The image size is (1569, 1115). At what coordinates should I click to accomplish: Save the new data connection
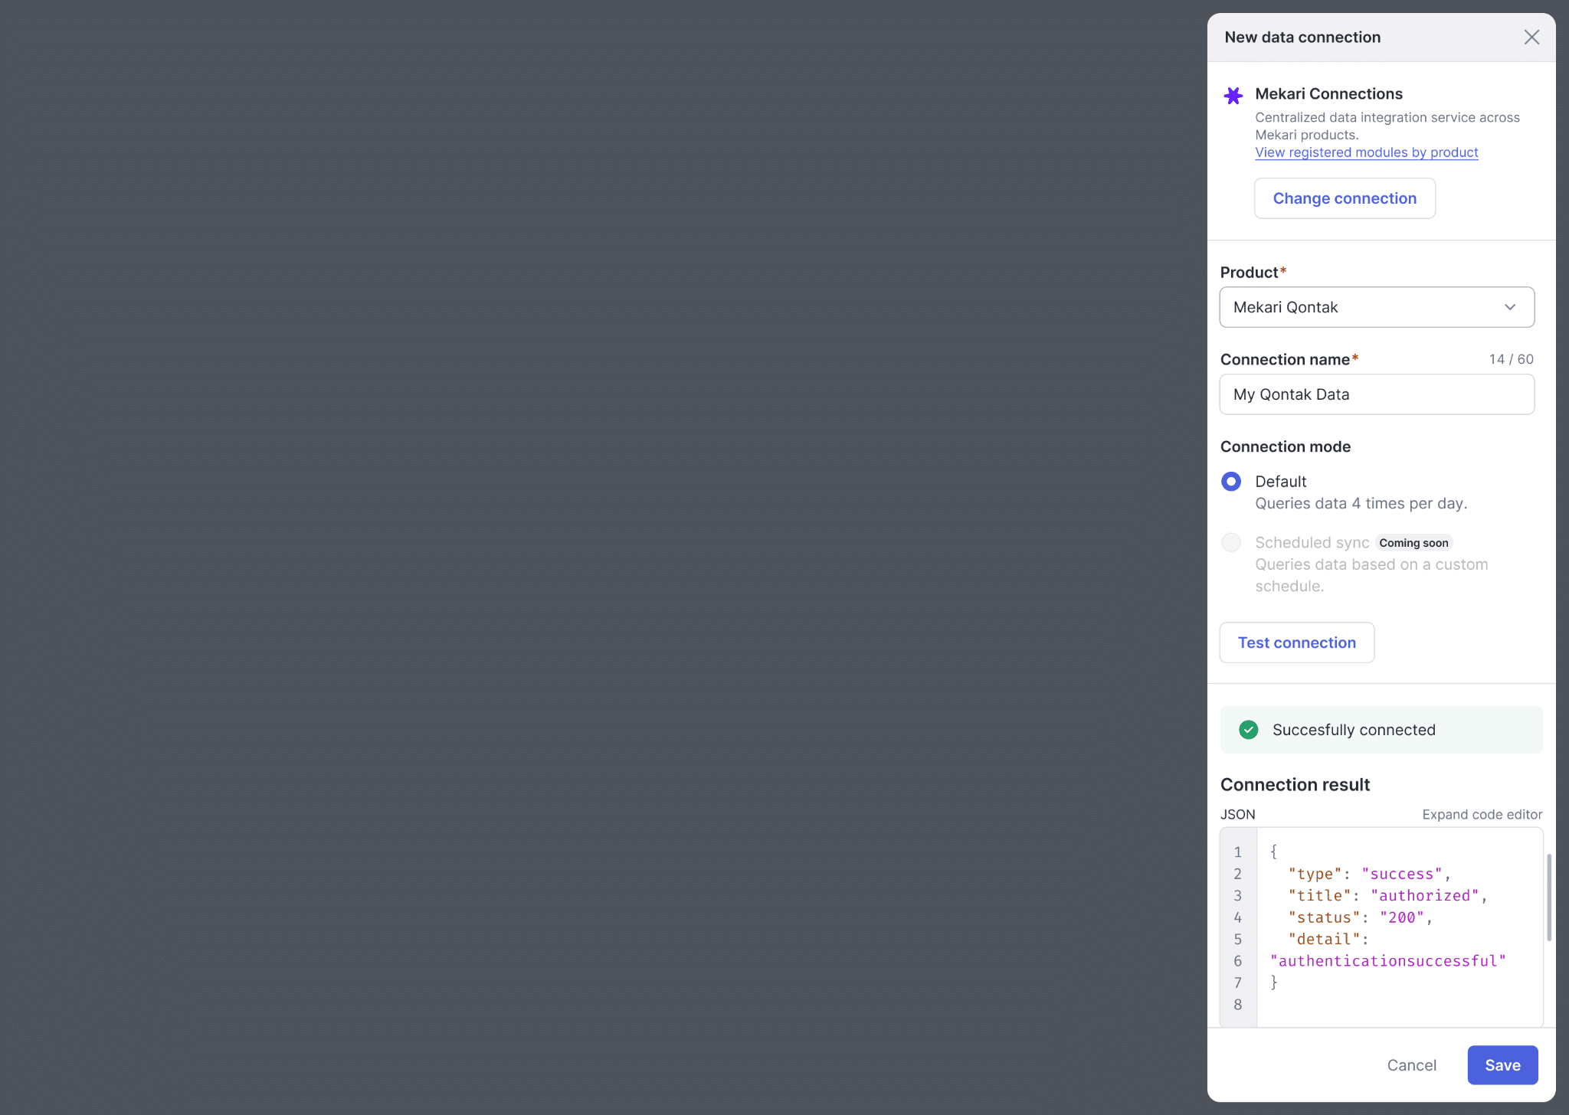pos(1502,1065)
